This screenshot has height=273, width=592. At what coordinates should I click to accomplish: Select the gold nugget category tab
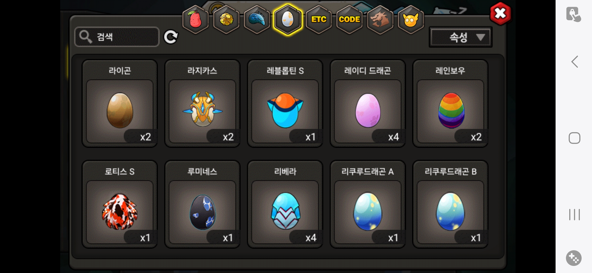[226, 20]
